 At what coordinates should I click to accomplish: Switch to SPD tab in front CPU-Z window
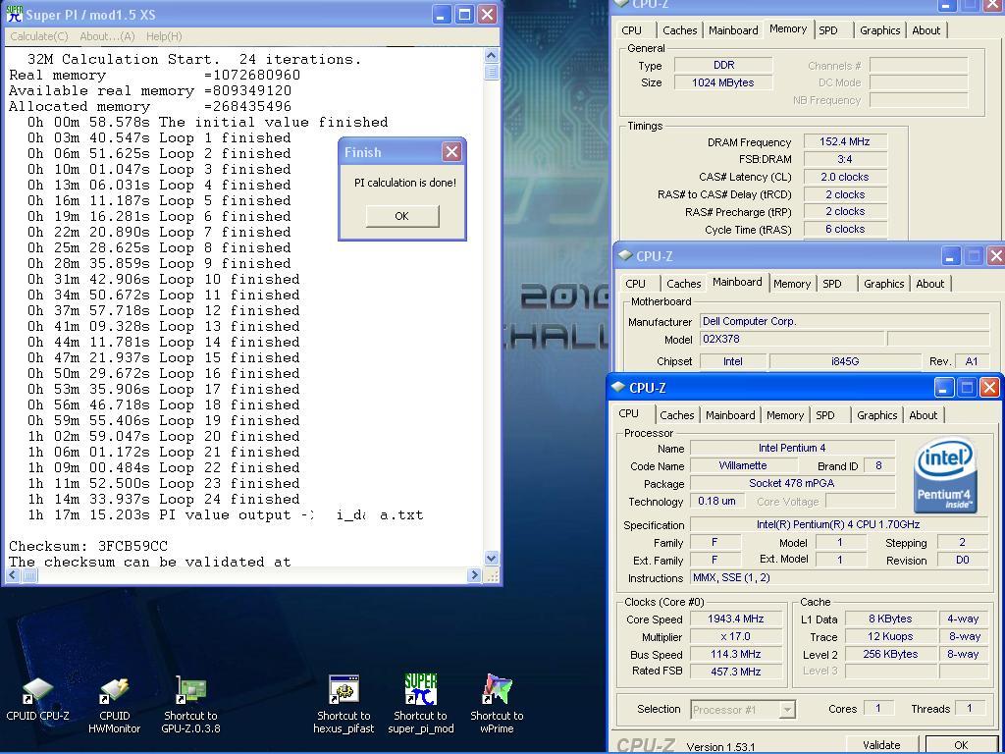(825, 415)
